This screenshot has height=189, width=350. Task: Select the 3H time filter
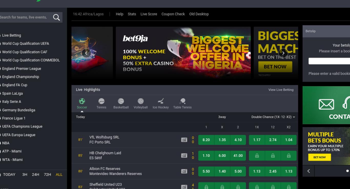(x=25, y=174)
